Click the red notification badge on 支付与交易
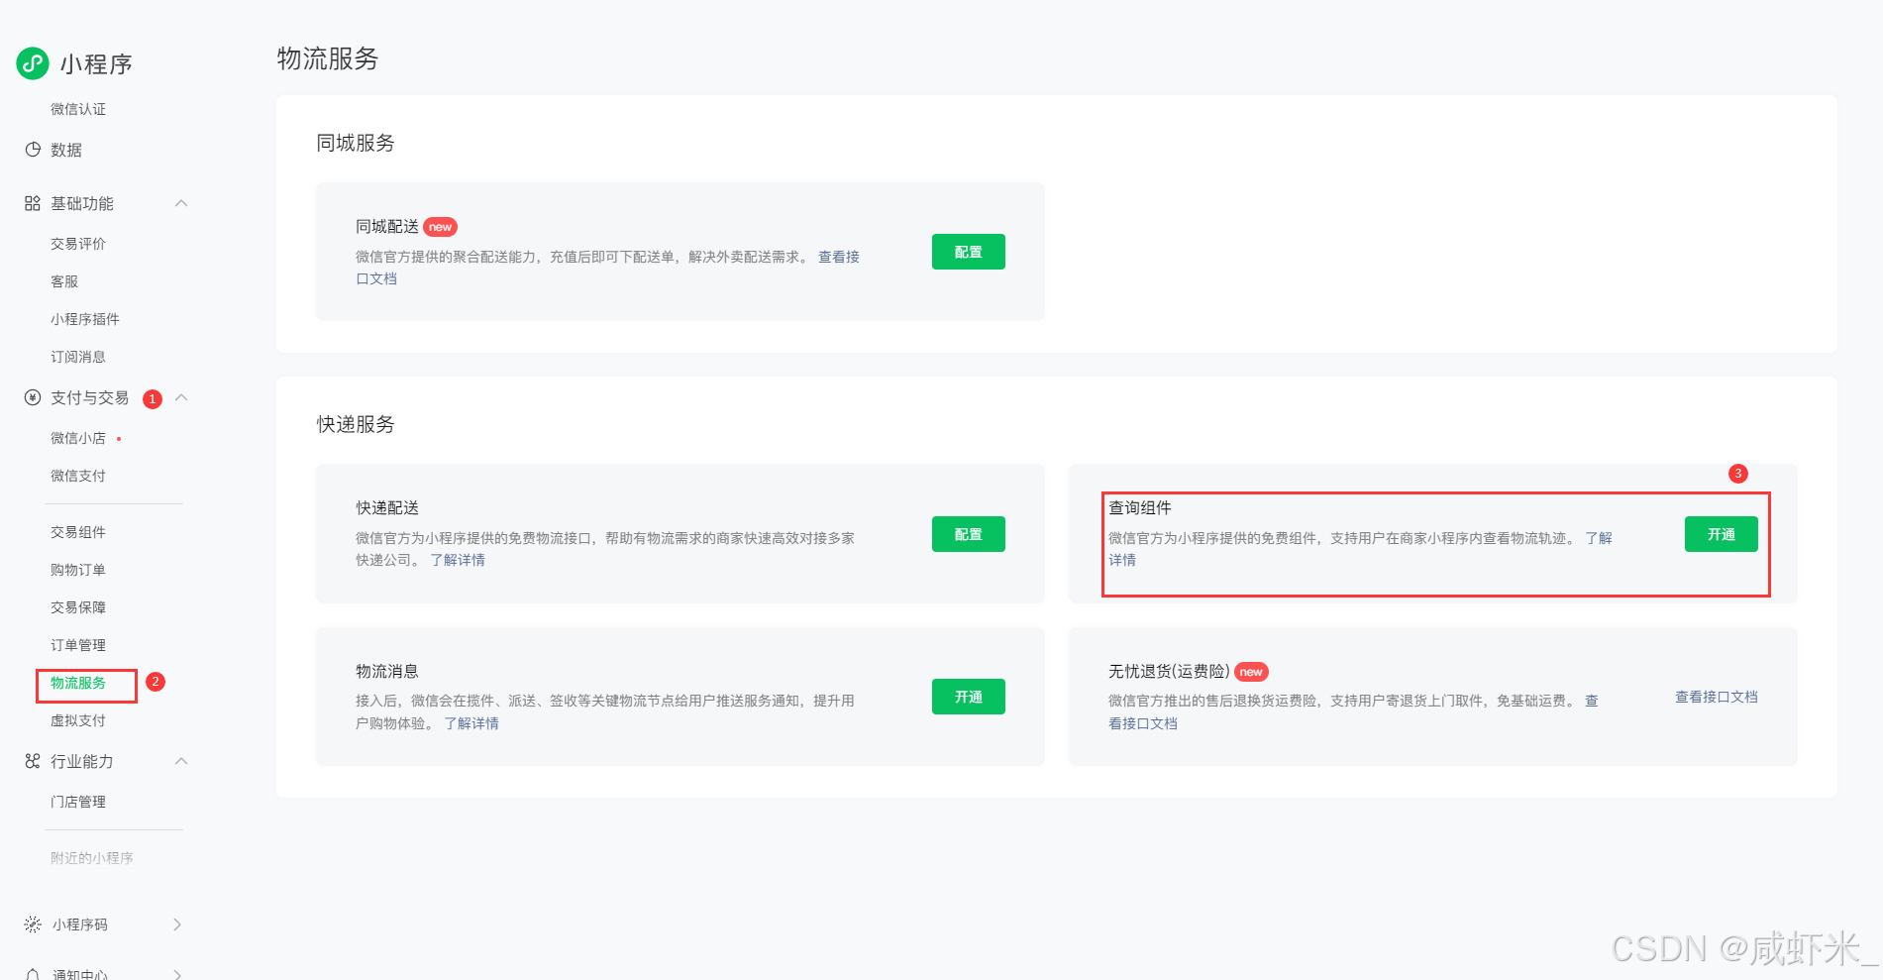The width and height of the screenshot is (1883, 980). tap(153, 398)
